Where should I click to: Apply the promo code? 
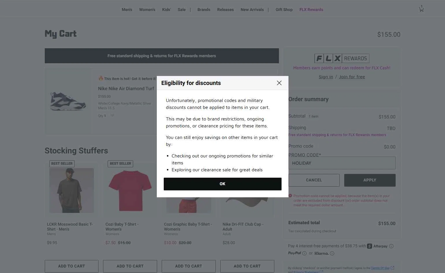click(370, 180)
